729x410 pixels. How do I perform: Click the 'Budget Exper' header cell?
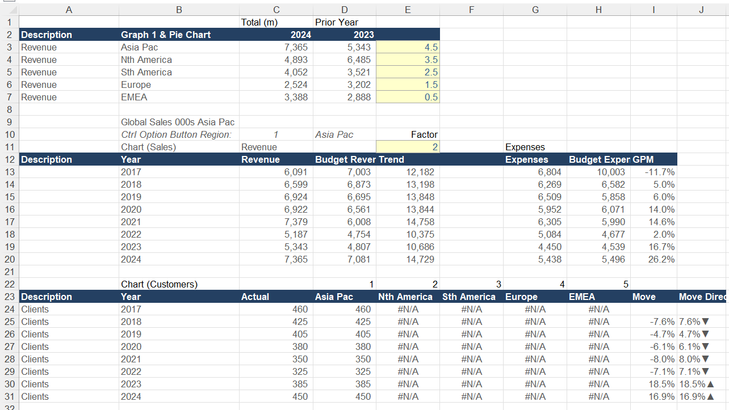[x=598, y=159]
